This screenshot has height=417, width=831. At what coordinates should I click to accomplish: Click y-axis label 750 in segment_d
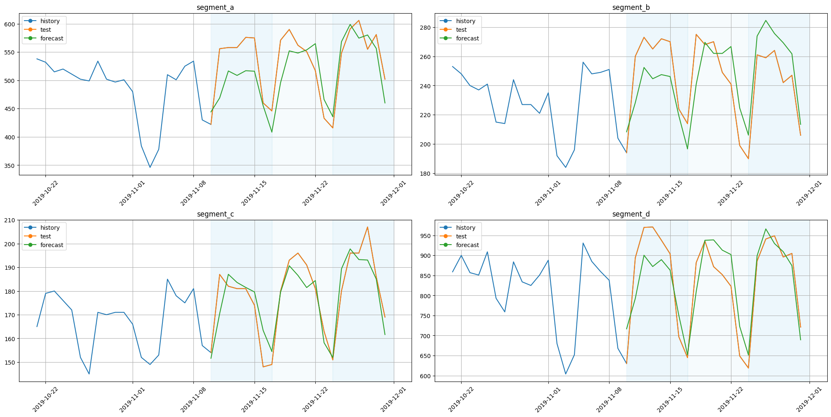point(426,316)
